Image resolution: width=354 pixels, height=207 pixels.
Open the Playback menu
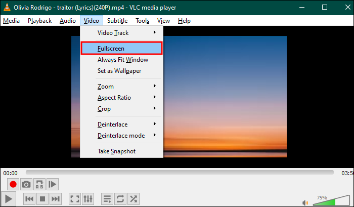[40, 21]
